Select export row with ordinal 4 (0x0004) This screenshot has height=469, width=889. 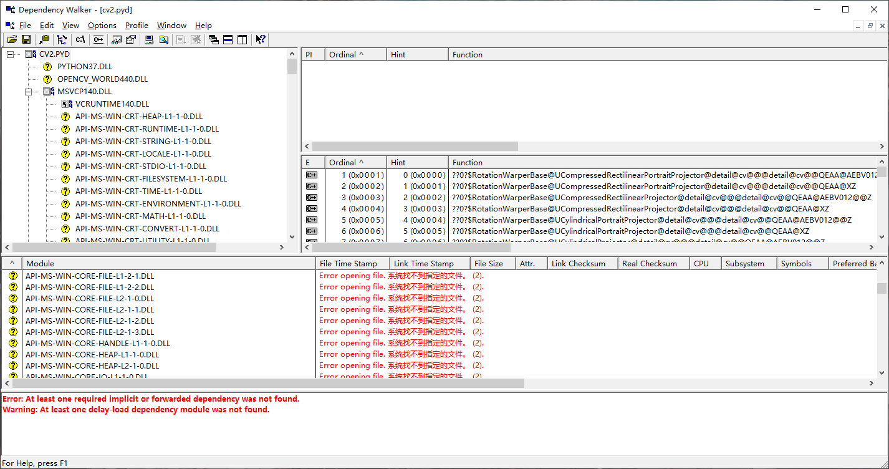click(589, 208)
